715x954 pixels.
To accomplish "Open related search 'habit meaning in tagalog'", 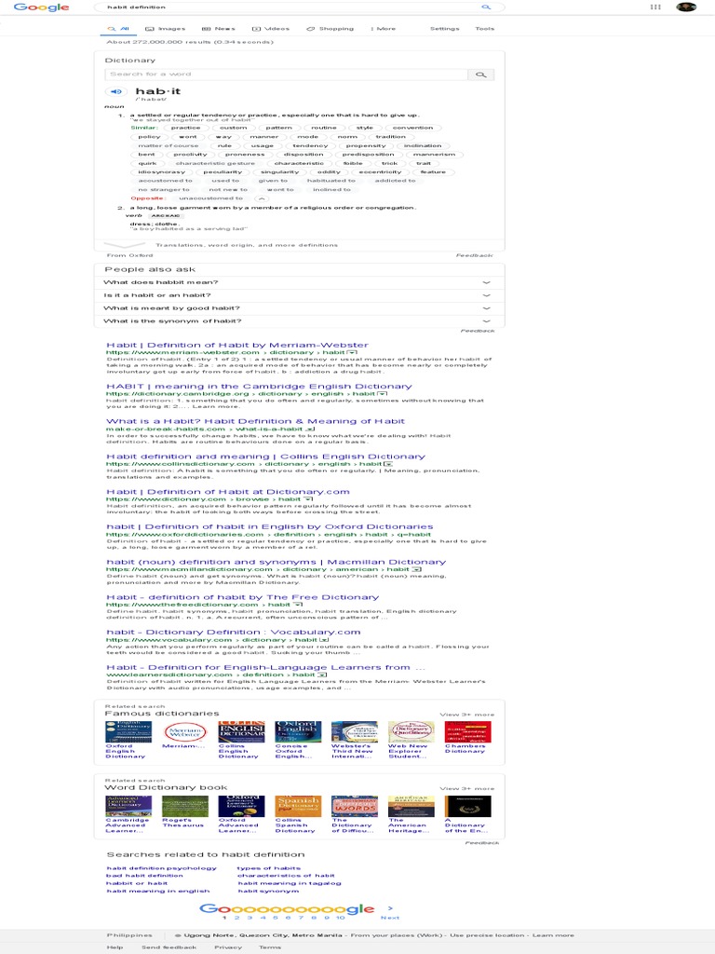I will coord(290,883).
